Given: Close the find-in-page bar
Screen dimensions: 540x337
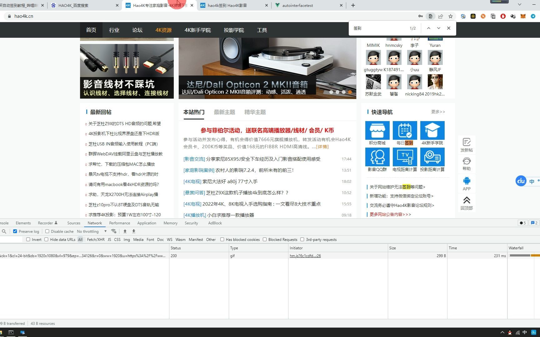Looking at the screenshot, I should 449,28.
